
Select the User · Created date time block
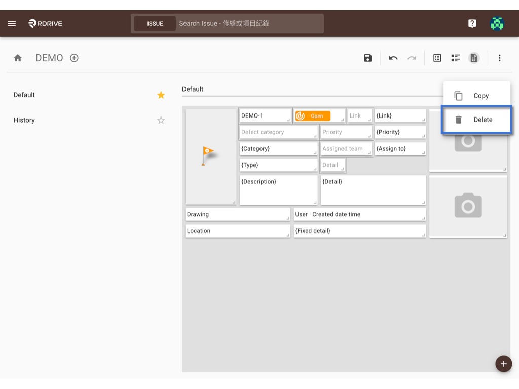pos(359,214)
